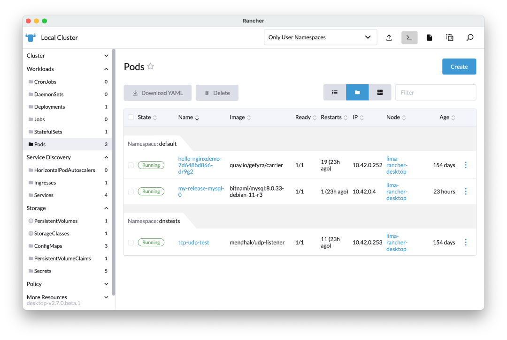Open the snapshot icon next to search
This screenshot has height=340, width=507.
(x=449, y=37)
